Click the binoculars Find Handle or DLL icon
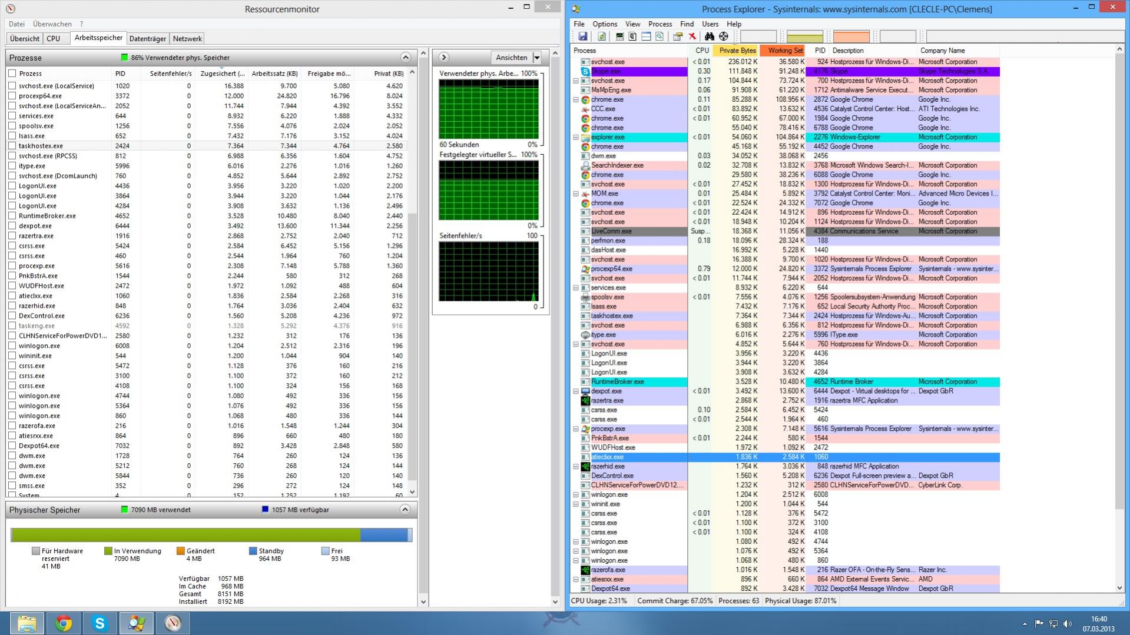Image resolution: width=1130 pixels, height=635 pixels. coord(710,36)
